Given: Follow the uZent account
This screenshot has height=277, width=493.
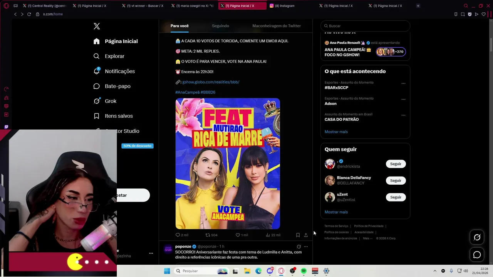Looking at the screenshot, I should [396, 197].
